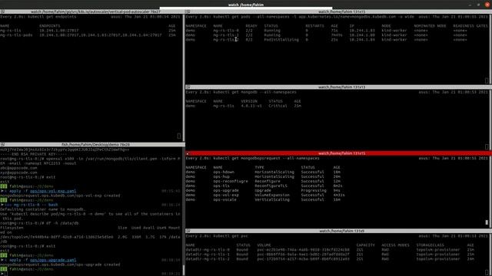Open the group menu icon of the pods watch pane
492x276 pixels.
(x=188, y=11)
